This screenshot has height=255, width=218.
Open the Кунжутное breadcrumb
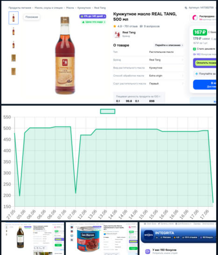pos(84,8)
